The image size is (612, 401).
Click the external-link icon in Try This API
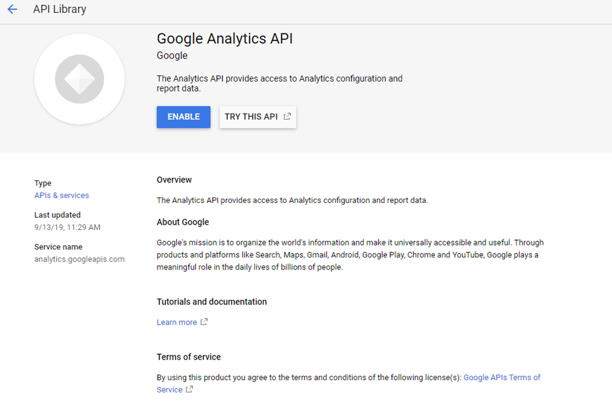coord(287,117)
